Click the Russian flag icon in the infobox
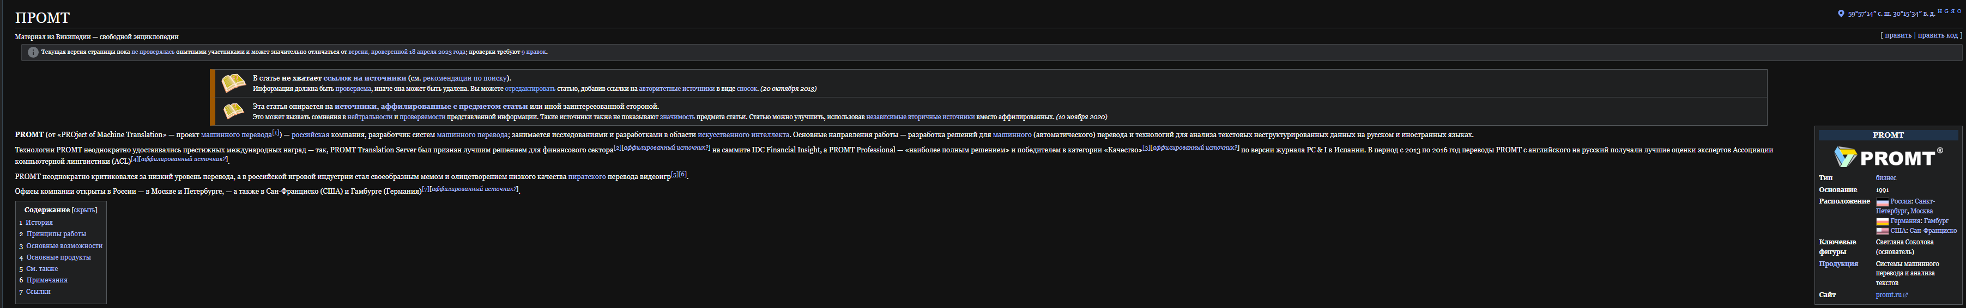Image resolution: width=1966 pixels, height=308 pixels. pyautogui.click(x=1882, y=202)
